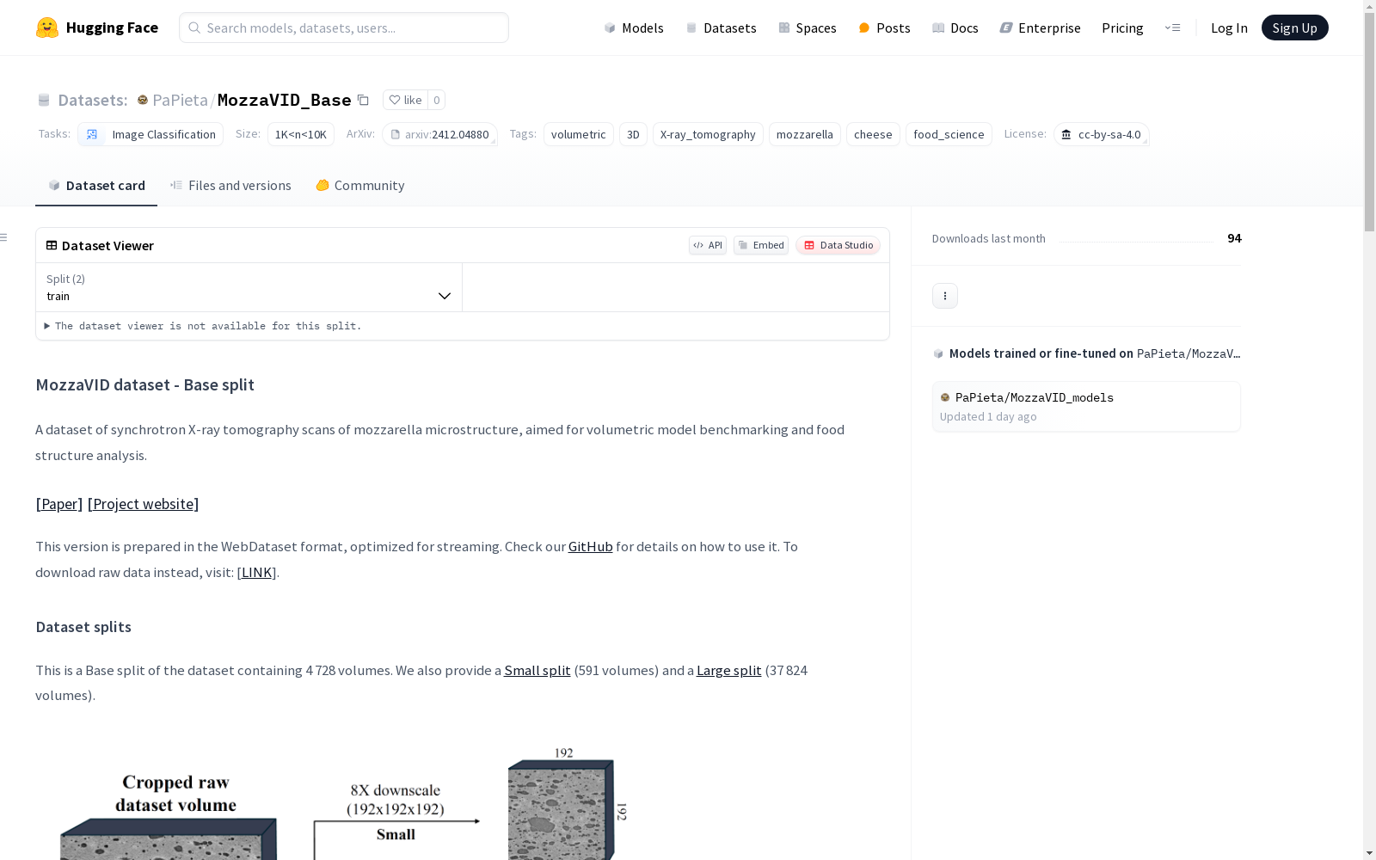The height and width of the screenshot is (860, 1376).
Task: Open the Datasets menu item
Action: coord(721,28)
